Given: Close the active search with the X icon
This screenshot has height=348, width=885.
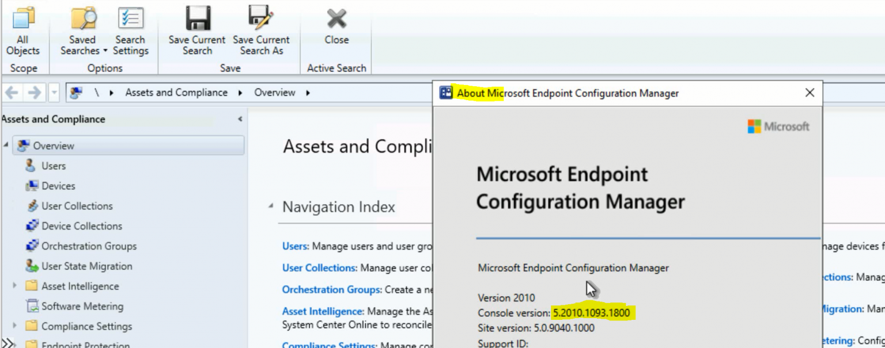Looking at the screenshot, I should (x=336, y=18).
